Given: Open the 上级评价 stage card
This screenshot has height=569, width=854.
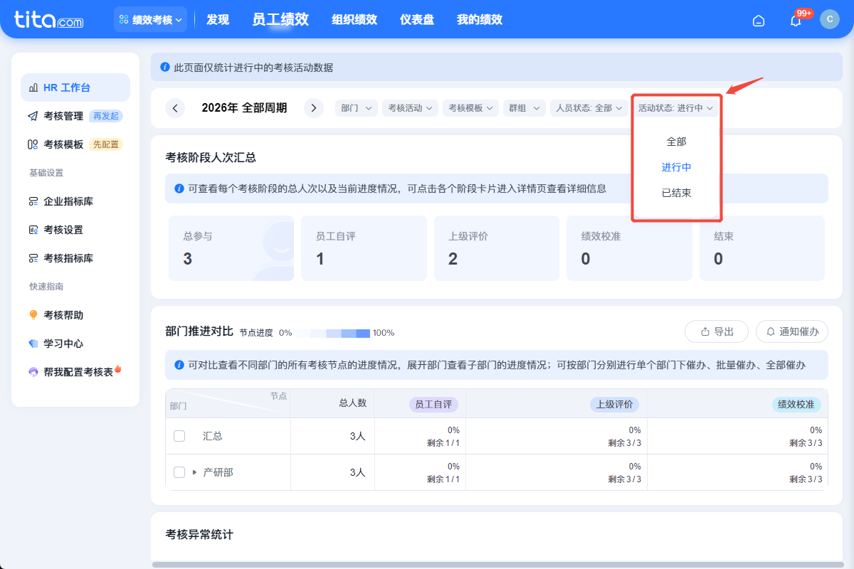Looking at the screenshot, I should pyautogui.click(x=497, y=248).
